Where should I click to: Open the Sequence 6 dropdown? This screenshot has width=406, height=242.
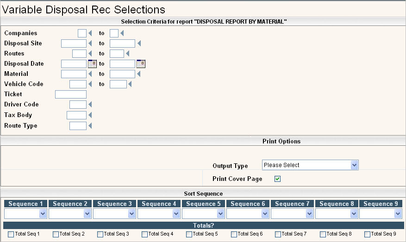(x=248, y=214)
